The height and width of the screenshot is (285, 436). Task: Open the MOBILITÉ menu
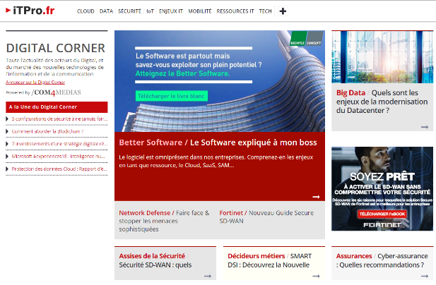(200, 11)
